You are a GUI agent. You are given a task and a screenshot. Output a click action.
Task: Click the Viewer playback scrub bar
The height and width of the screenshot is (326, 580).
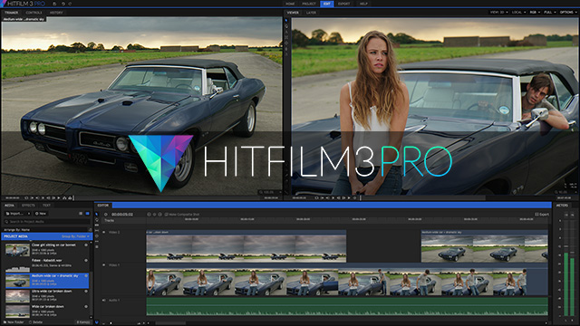click(423, 198)
